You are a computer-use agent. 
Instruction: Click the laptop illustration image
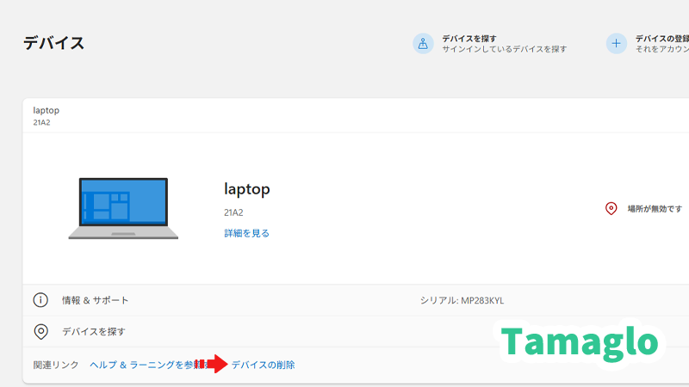(123, 208)
